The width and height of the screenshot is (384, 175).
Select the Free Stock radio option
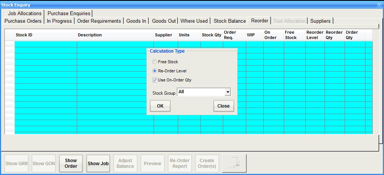154,62
